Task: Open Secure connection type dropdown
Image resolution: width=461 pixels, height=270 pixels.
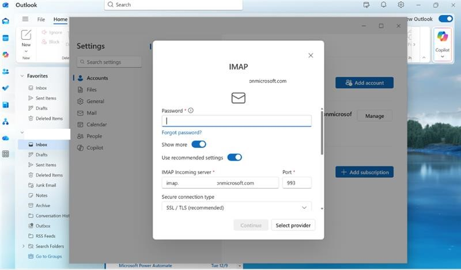Action: pos(236,207)
